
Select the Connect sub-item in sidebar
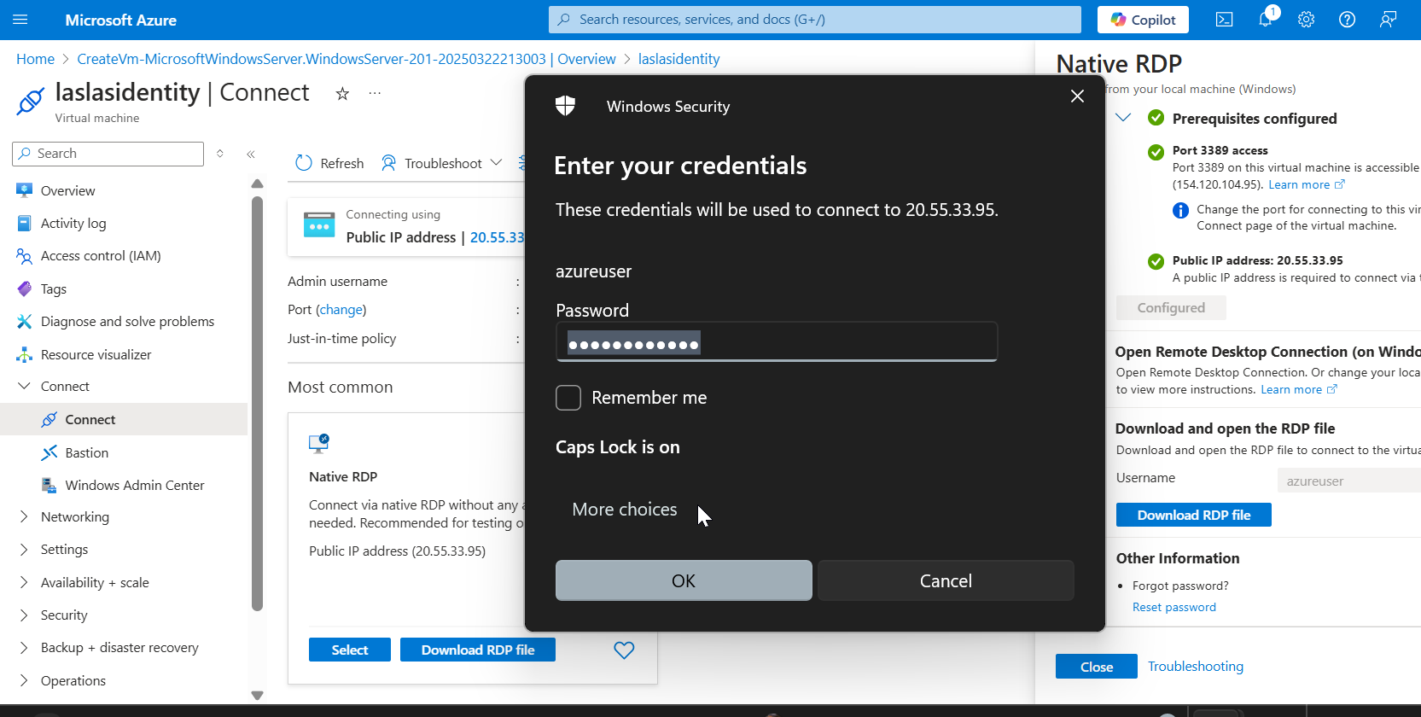point(90,420)
